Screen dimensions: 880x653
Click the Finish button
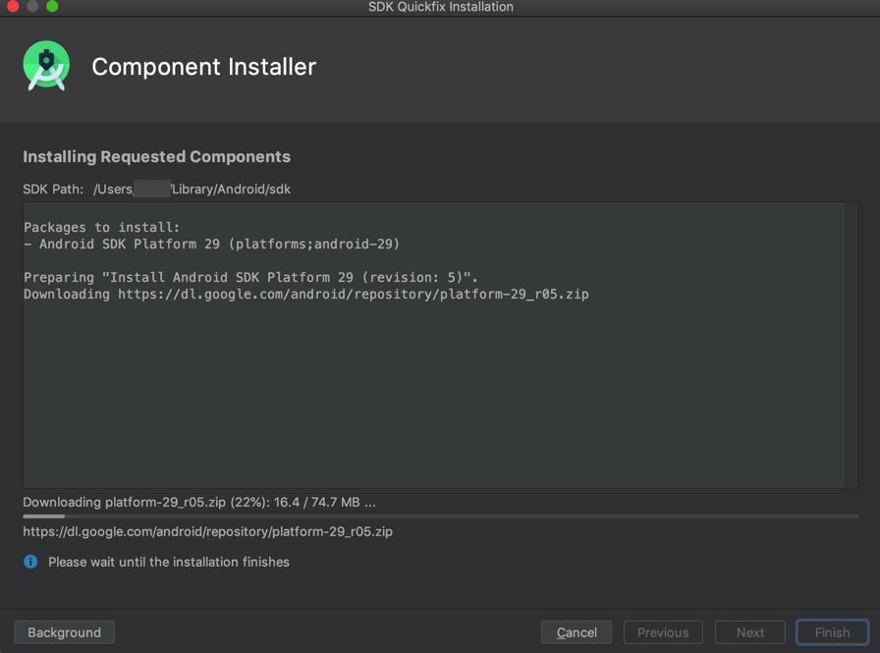(x=832, y=632)
